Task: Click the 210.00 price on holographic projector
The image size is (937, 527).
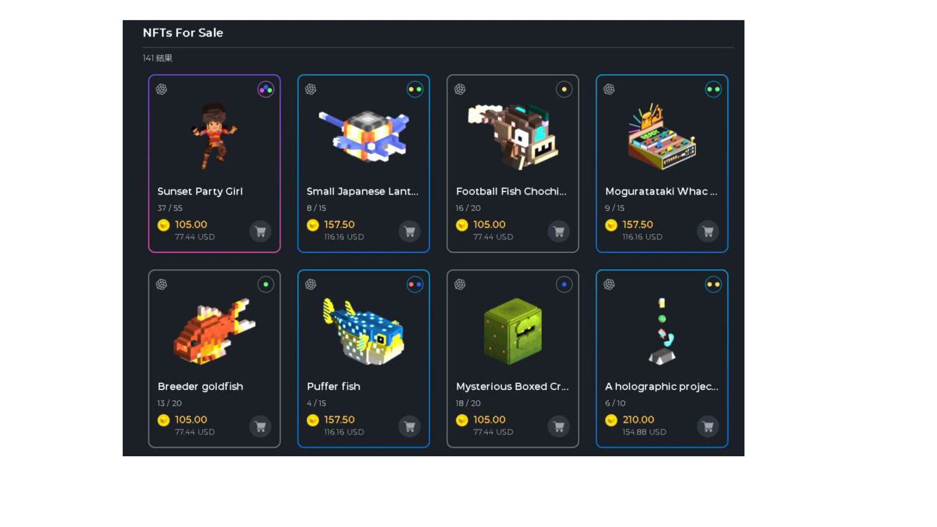Action: pos(638,420)
